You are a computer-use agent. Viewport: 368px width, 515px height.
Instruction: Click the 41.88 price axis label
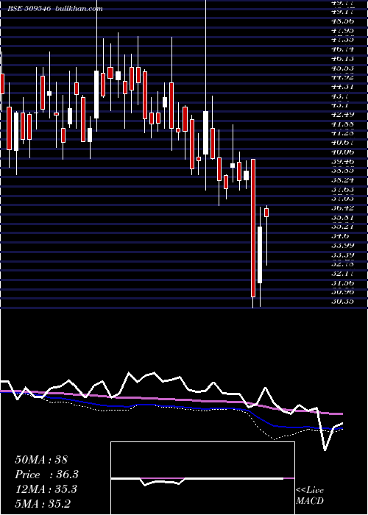click(342, 124)
